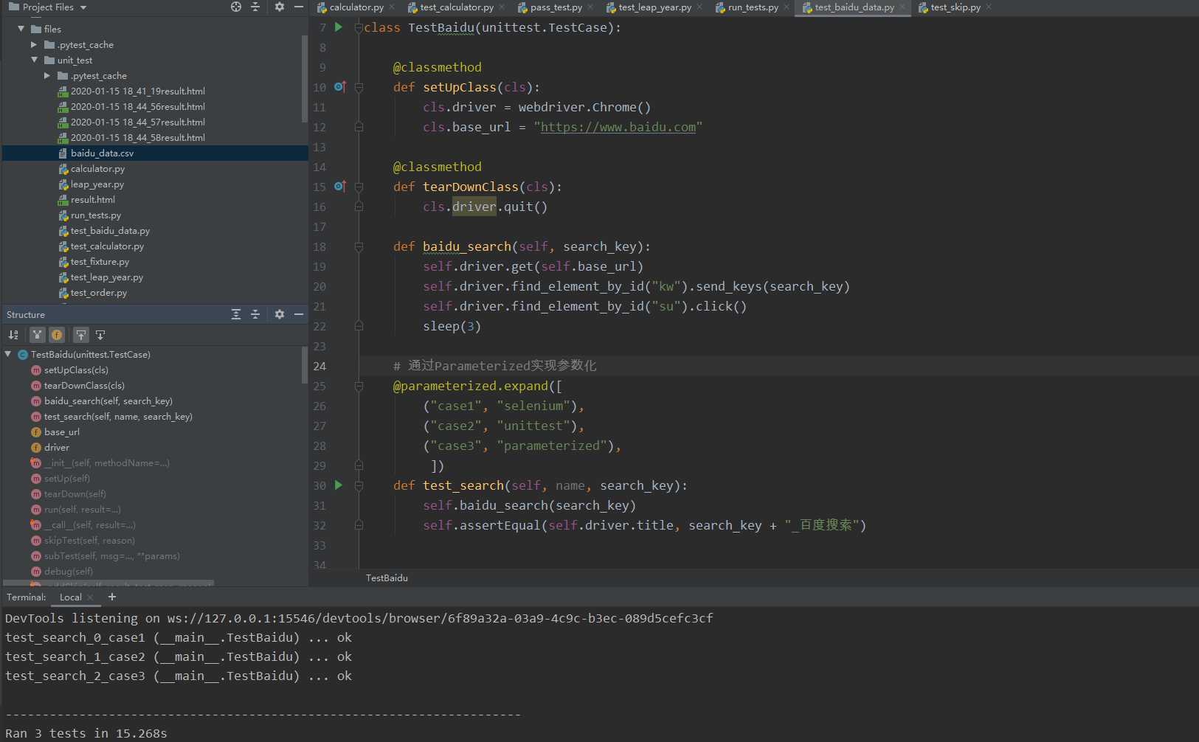Open Project Files panel settings gear
The image size is (1199, 742).
tap(280, 7)
